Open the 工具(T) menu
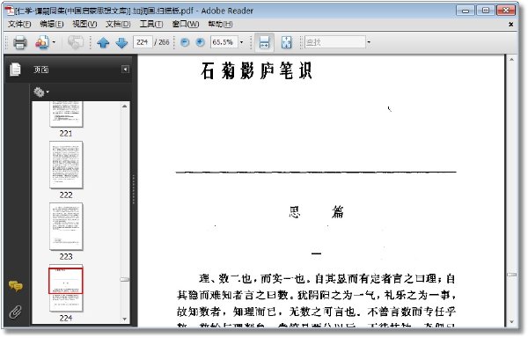Image resolution: width=528 pixels, height=338 pixels. [151, 25]
